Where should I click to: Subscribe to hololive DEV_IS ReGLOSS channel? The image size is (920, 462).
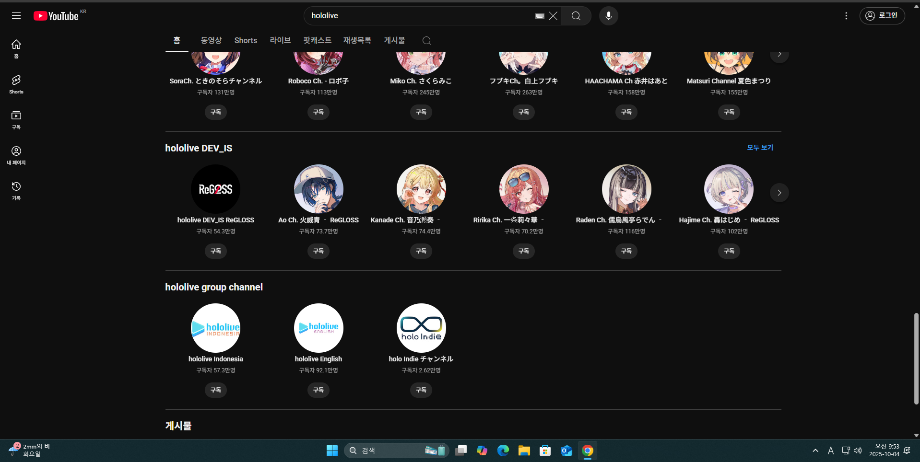(216, 251)
